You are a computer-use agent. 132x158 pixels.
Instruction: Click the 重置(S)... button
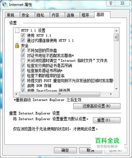106,120
